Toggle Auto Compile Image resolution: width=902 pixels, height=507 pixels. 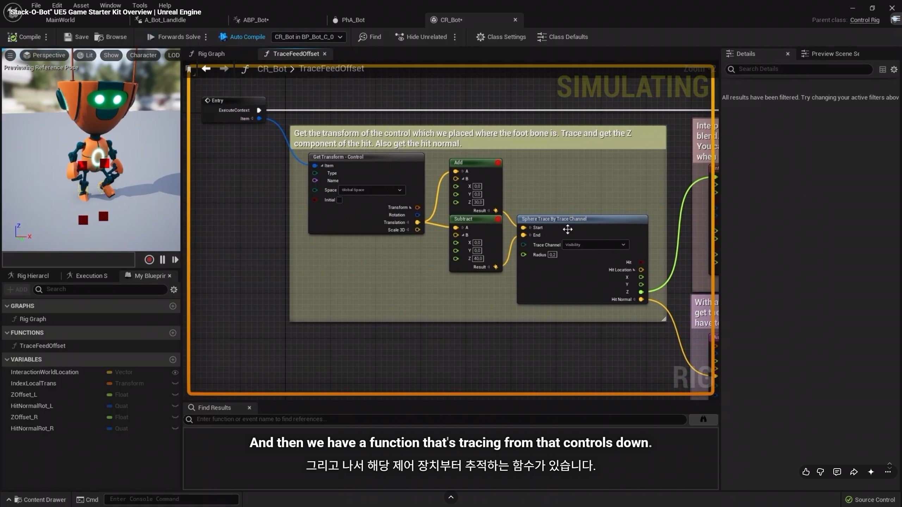coord(242,37)
